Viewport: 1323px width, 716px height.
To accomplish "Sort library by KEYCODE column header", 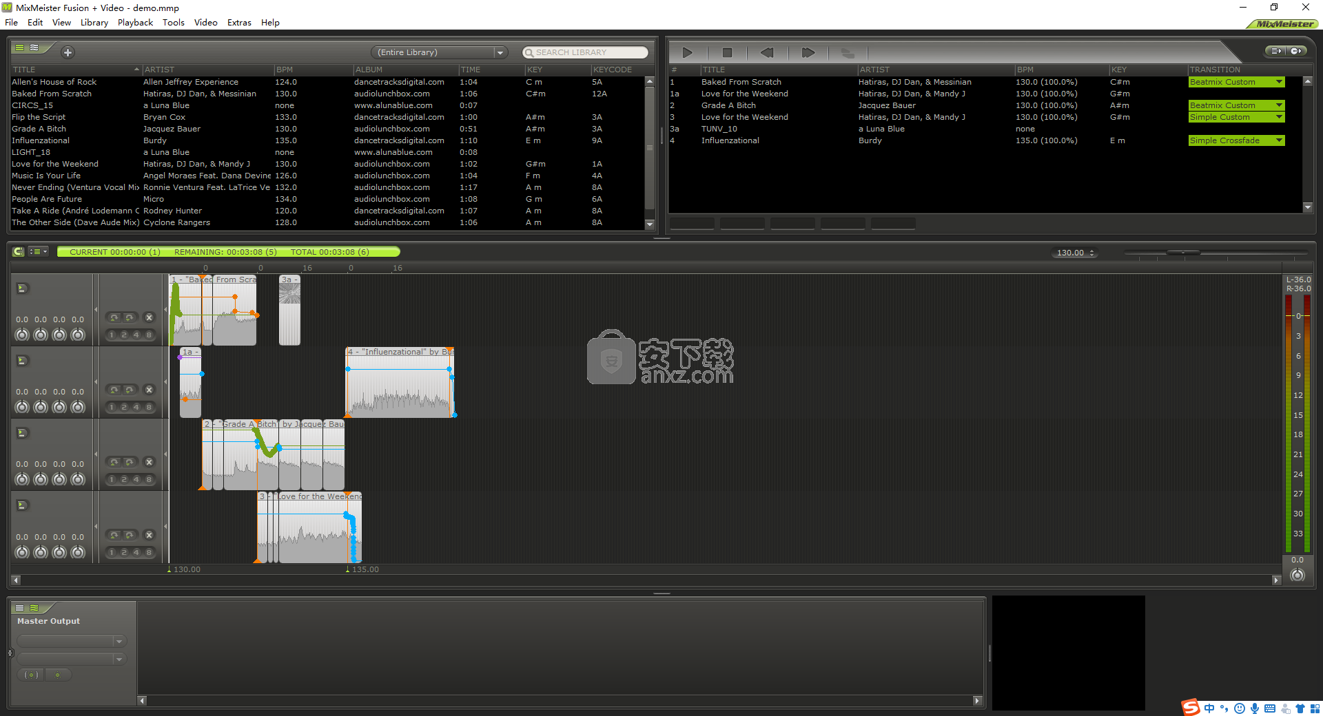I will coord(617,70).
